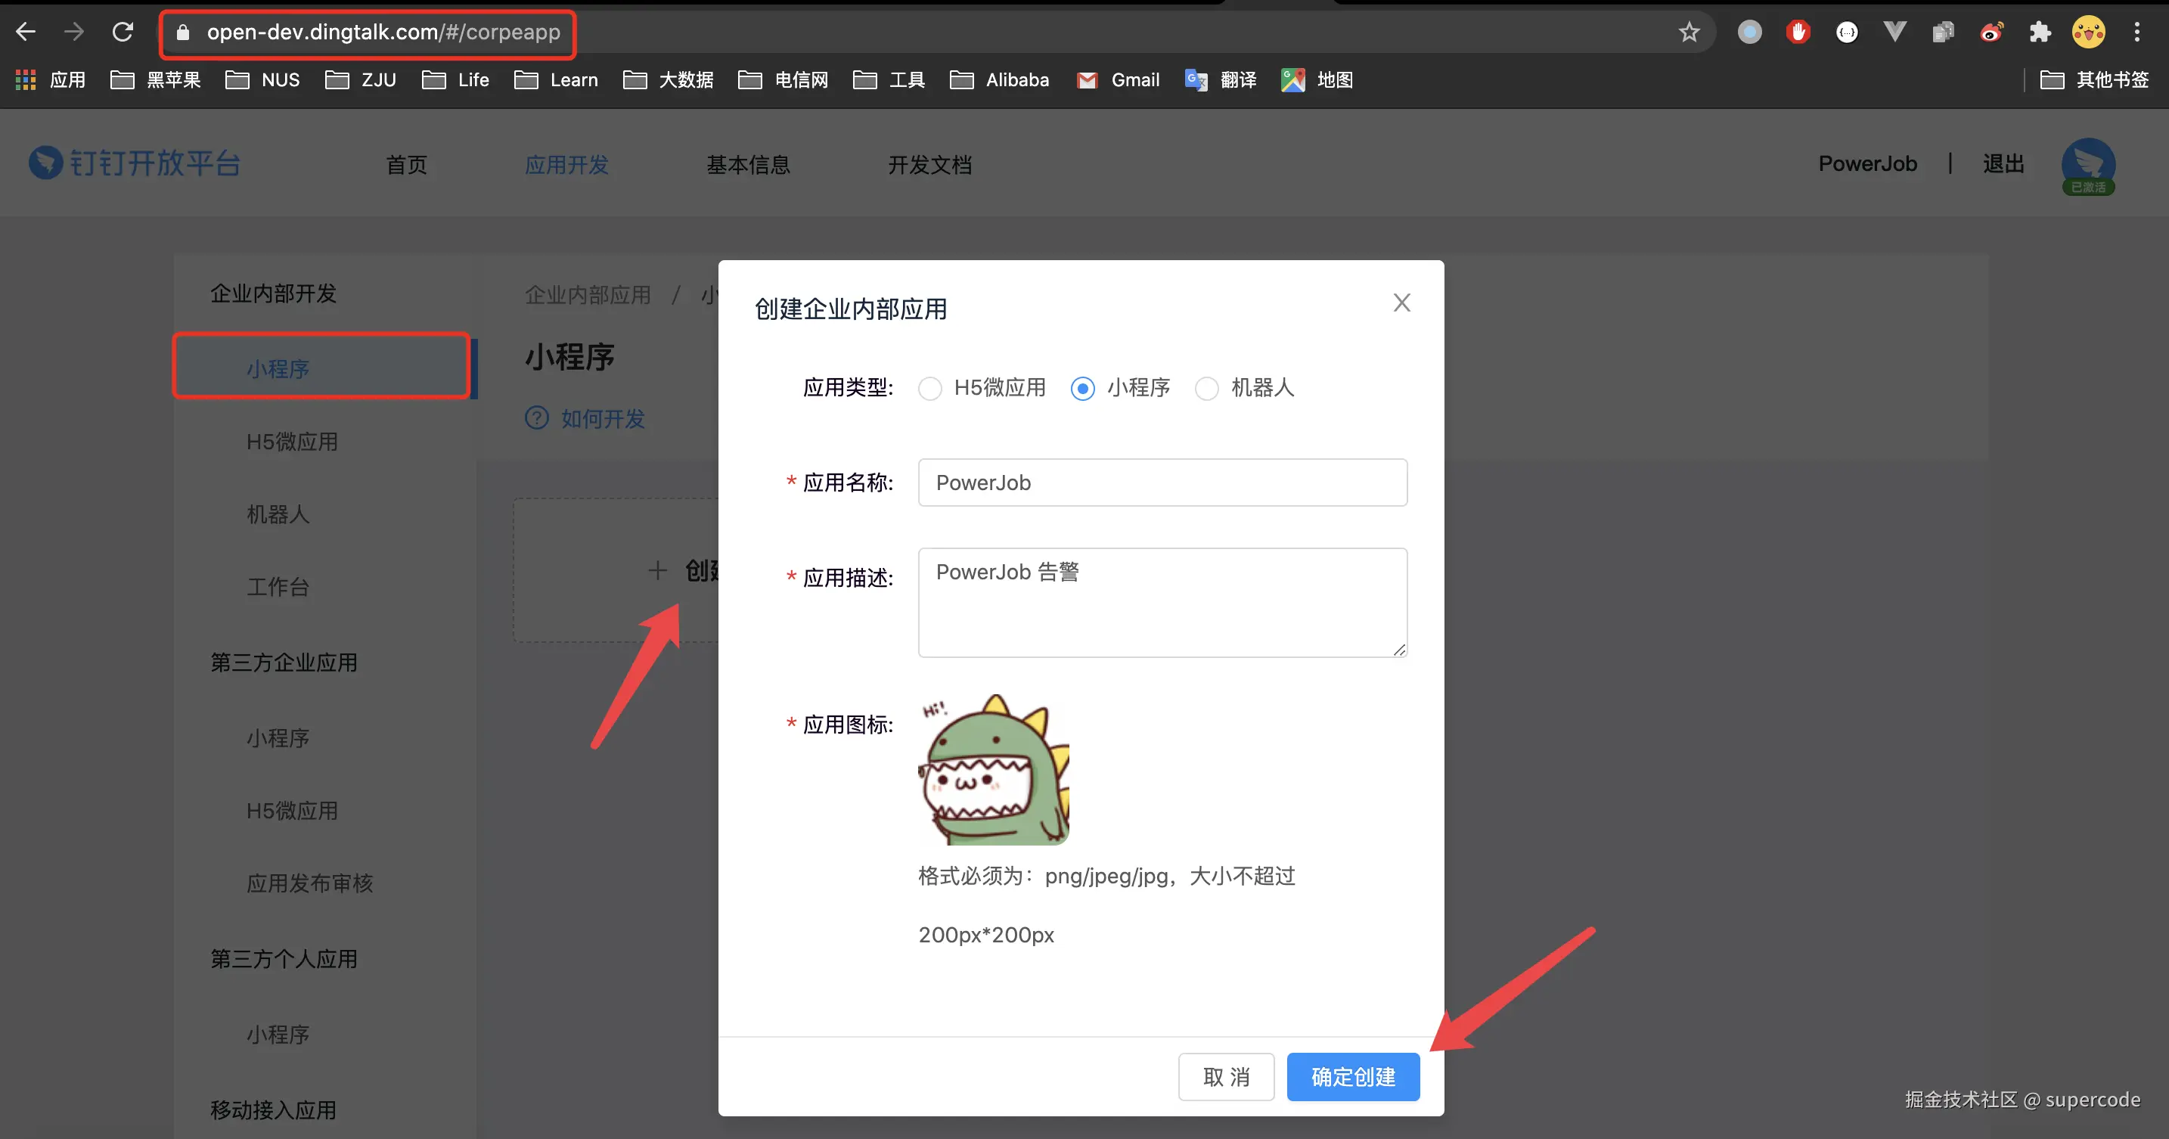Open the Gmail bookmark icon

point(1087,80)
